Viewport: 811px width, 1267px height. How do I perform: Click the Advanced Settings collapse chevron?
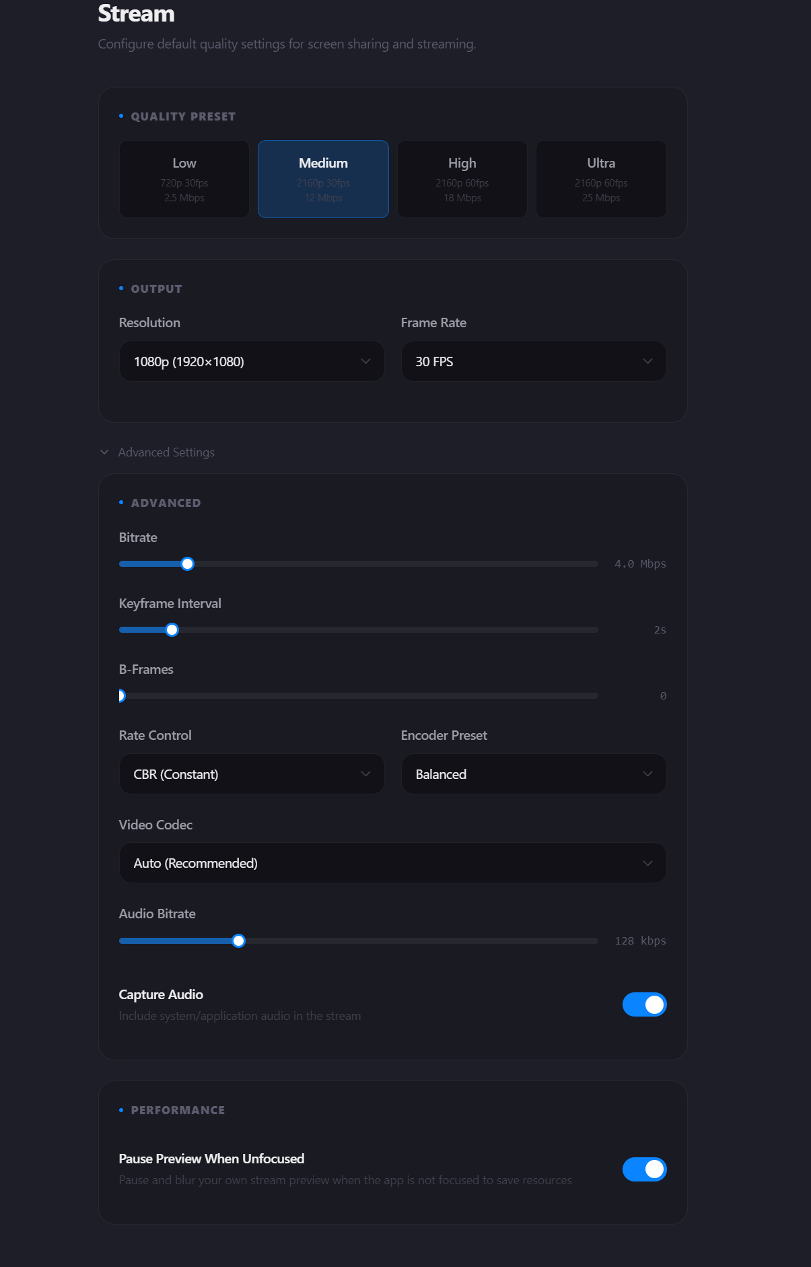click(105, 452)
